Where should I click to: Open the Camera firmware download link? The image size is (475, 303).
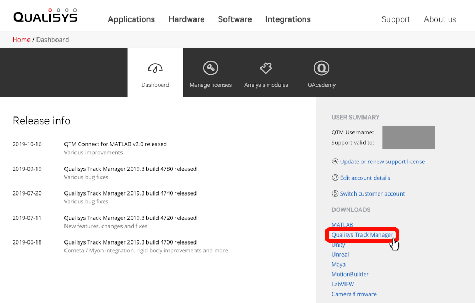[354, 294]
